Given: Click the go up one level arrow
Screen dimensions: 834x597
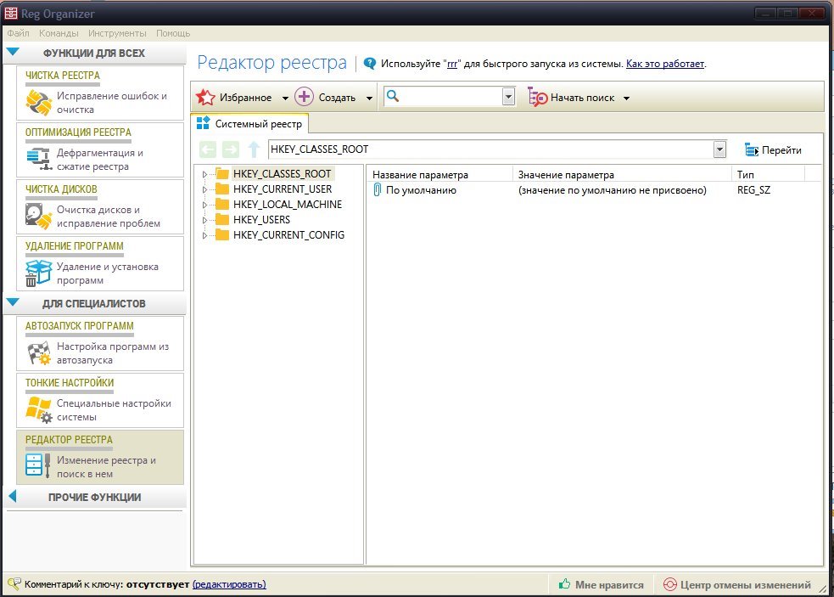Looking at the screenshot, I should click(x=254, y=149).
